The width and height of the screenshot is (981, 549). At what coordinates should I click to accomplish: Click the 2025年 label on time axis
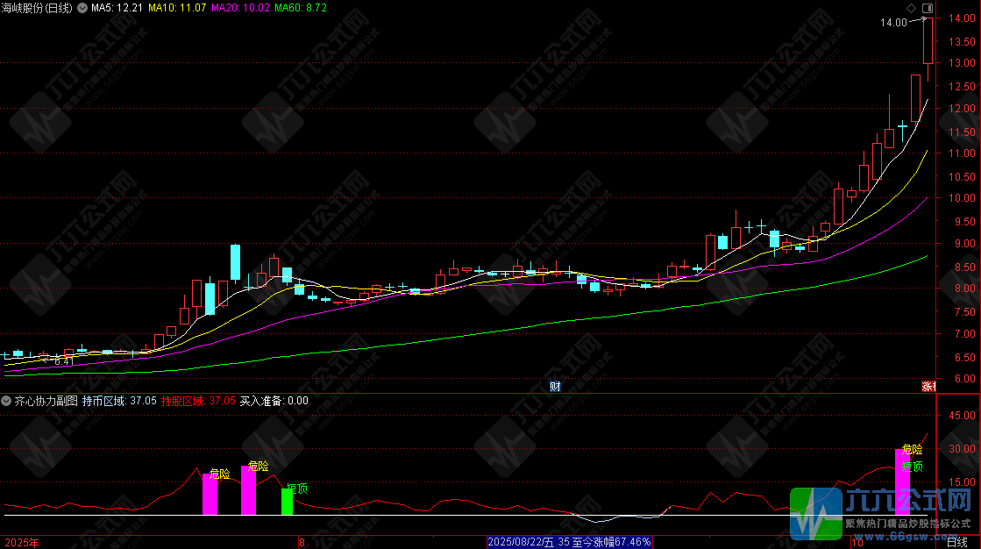pyautogui.click(x=22, y=543)
